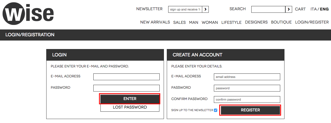Open the Cart

click(300, 9)
